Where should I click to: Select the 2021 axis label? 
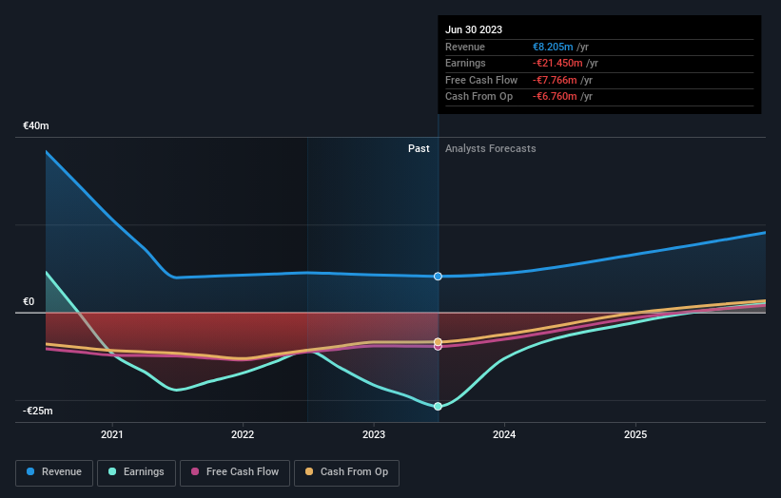click(112, 435)
